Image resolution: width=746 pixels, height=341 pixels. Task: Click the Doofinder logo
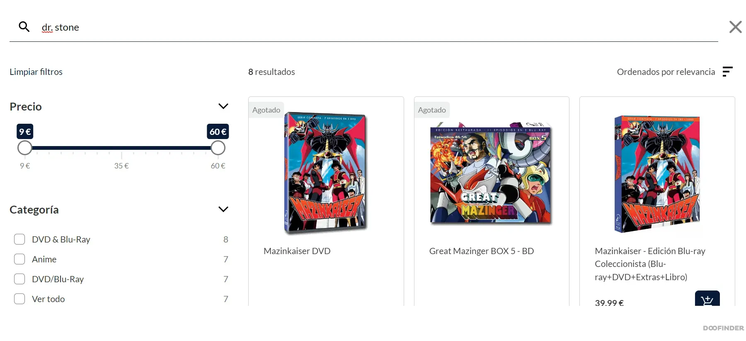pyautogui.click(x=723, y=328)
